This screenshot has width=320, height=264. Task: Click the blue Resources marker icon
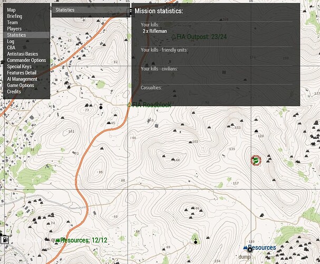245,248
